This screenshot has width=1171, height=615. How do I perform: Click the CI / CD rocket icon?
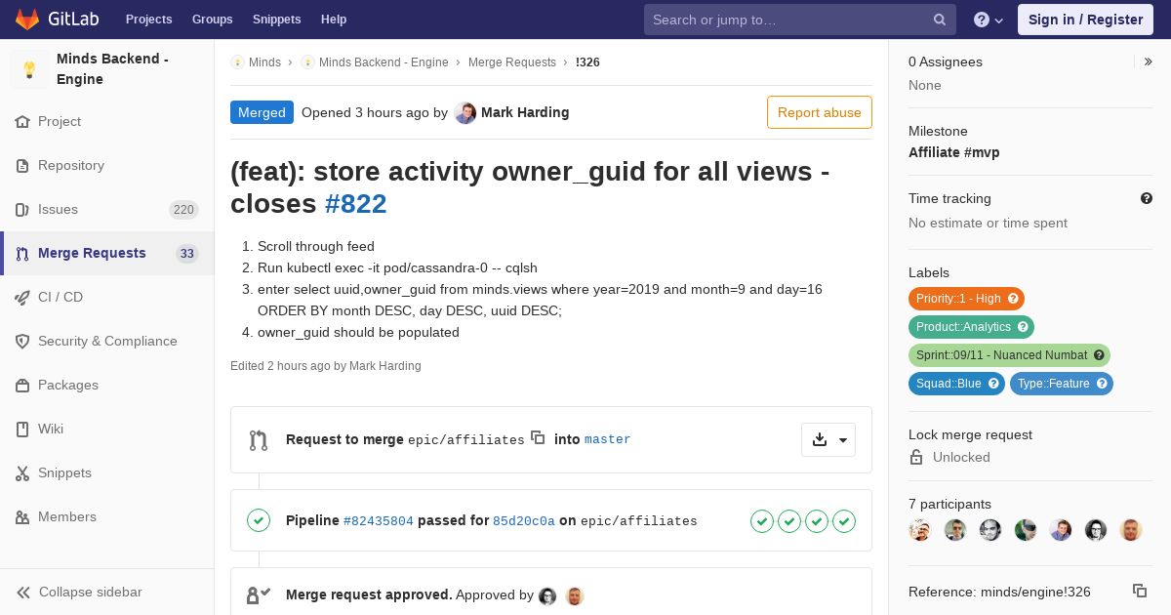(x=22, y=298)
